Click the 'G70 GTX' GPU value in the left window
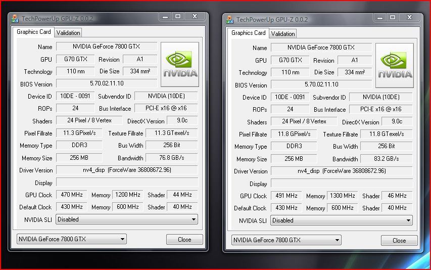Screen dimensions: 431x270 point(75,59)
